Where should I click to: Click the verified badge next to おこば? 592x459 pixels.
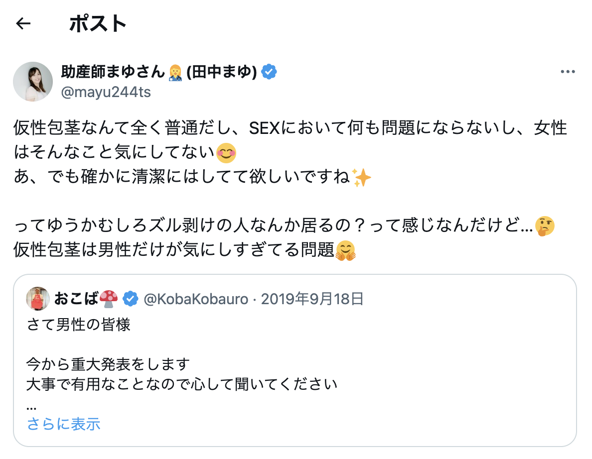coord(131,299)
